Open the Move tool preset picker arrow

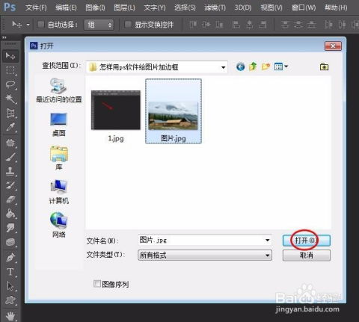(28, 25)
